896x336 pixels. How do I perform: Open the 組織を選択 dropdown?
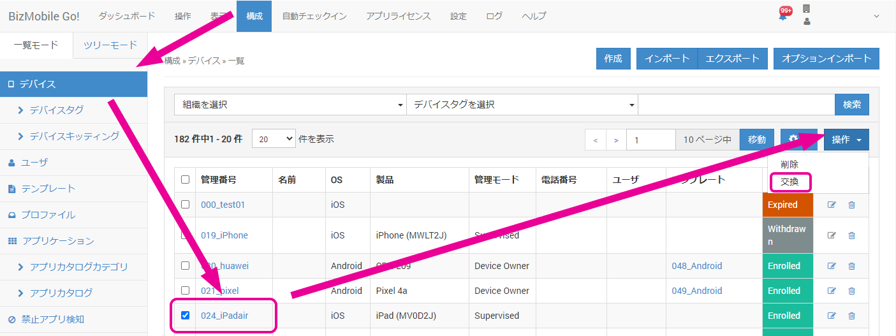290,105
